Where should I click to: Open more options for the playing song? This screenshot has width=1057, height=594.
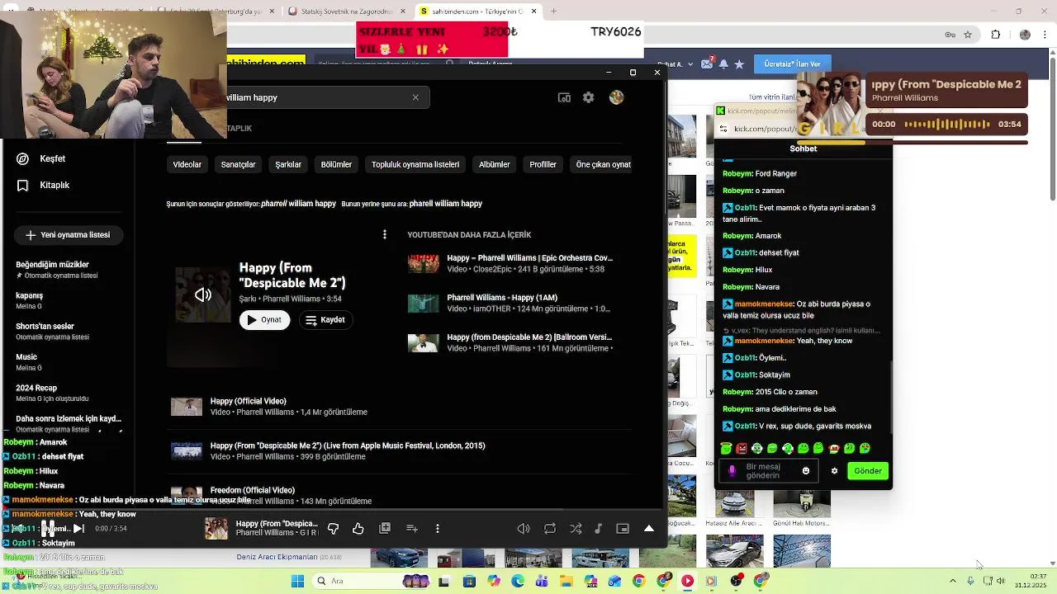pos(438,529)
